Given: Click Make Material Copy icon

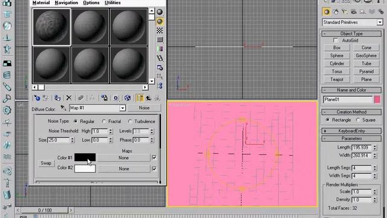Looking at the screenshot, I should 80,98.
